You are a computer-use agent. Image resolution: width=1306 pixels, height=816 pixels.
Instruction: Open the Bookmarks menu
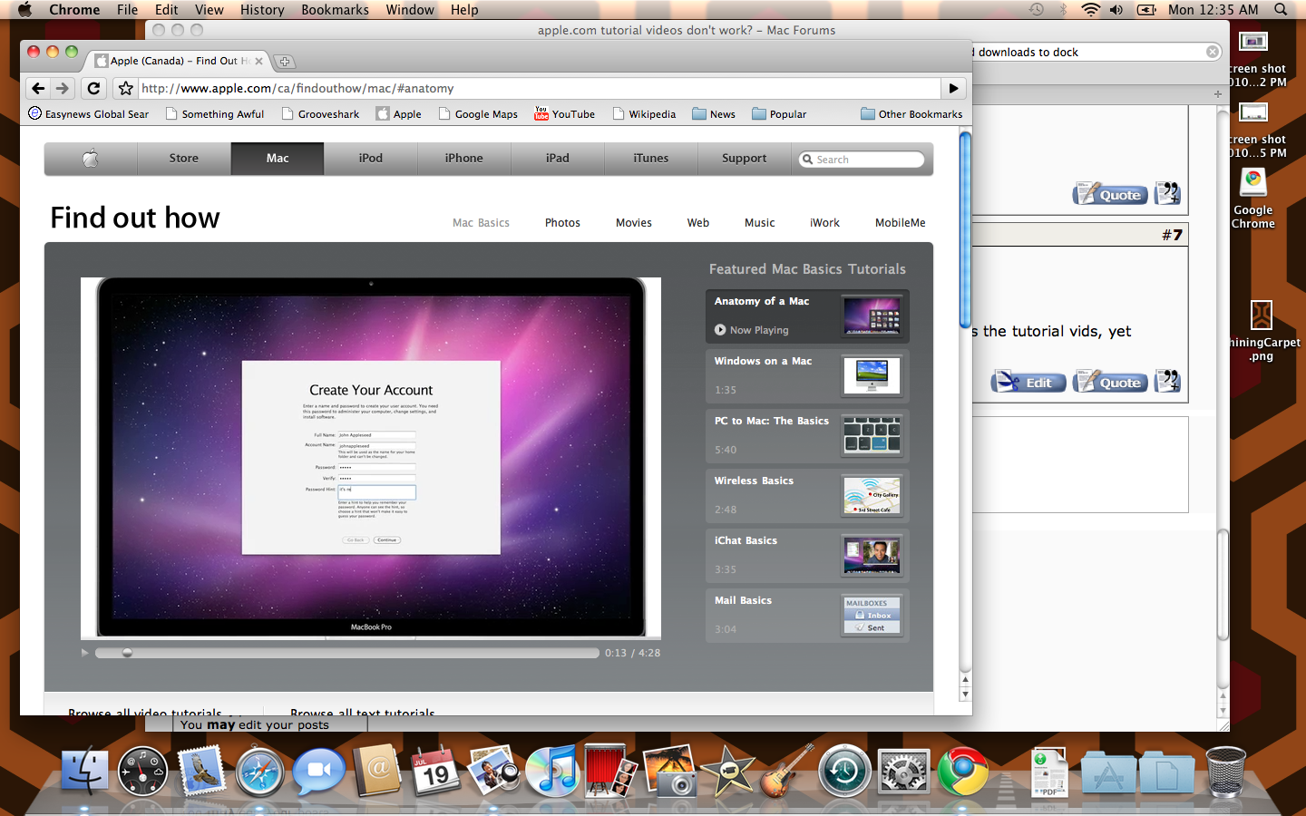[x=335, y=9]
